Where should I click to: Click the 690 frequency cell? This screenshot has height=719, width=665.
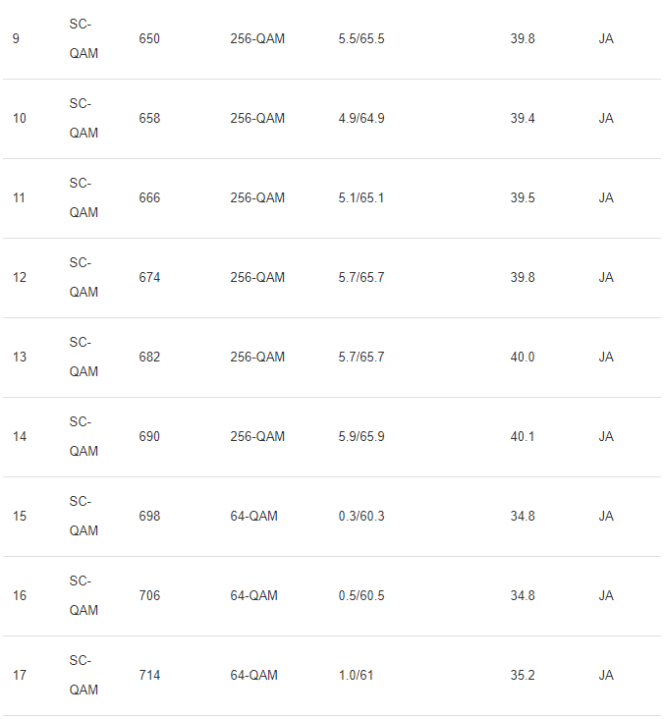point(149,437)
